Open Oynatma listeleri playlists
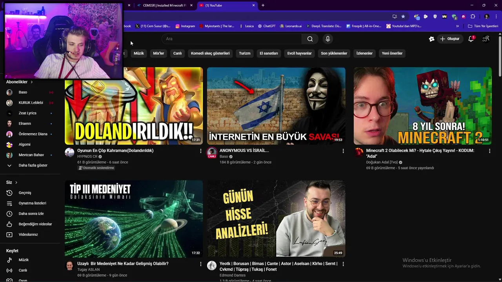Viewport: 502px width, 282px height. tap(30, 203)
